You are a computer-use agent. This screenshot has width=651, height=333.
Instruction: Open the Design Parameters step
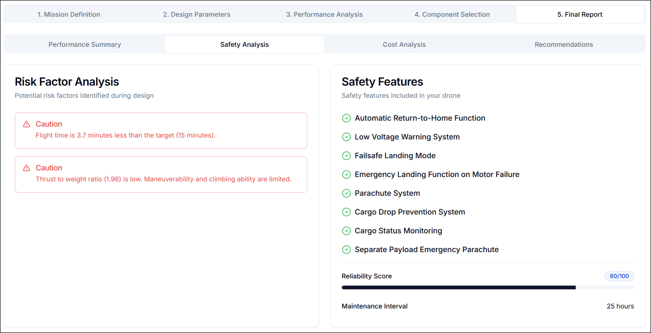click(196, 14)
